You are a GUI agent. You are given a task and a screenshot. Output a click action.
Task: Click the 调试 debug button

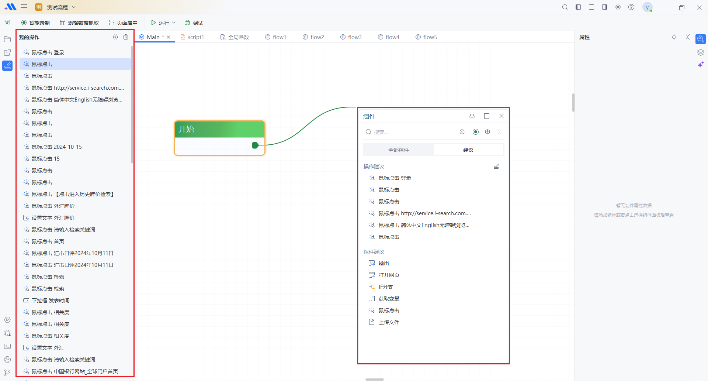pos(194,23)
